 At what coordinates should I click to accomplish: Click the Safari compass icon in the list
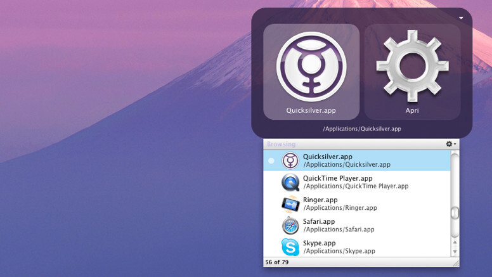point(290,226)
